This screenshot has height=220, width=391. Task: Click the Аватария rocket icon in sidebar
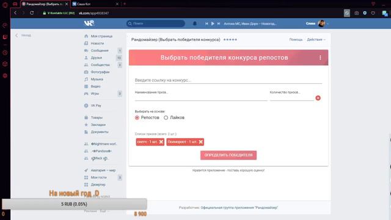tap(86, 170)
